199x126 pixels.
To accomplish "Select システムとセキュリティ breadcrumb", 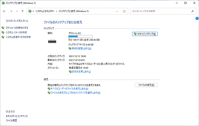I will click(45, 11).
